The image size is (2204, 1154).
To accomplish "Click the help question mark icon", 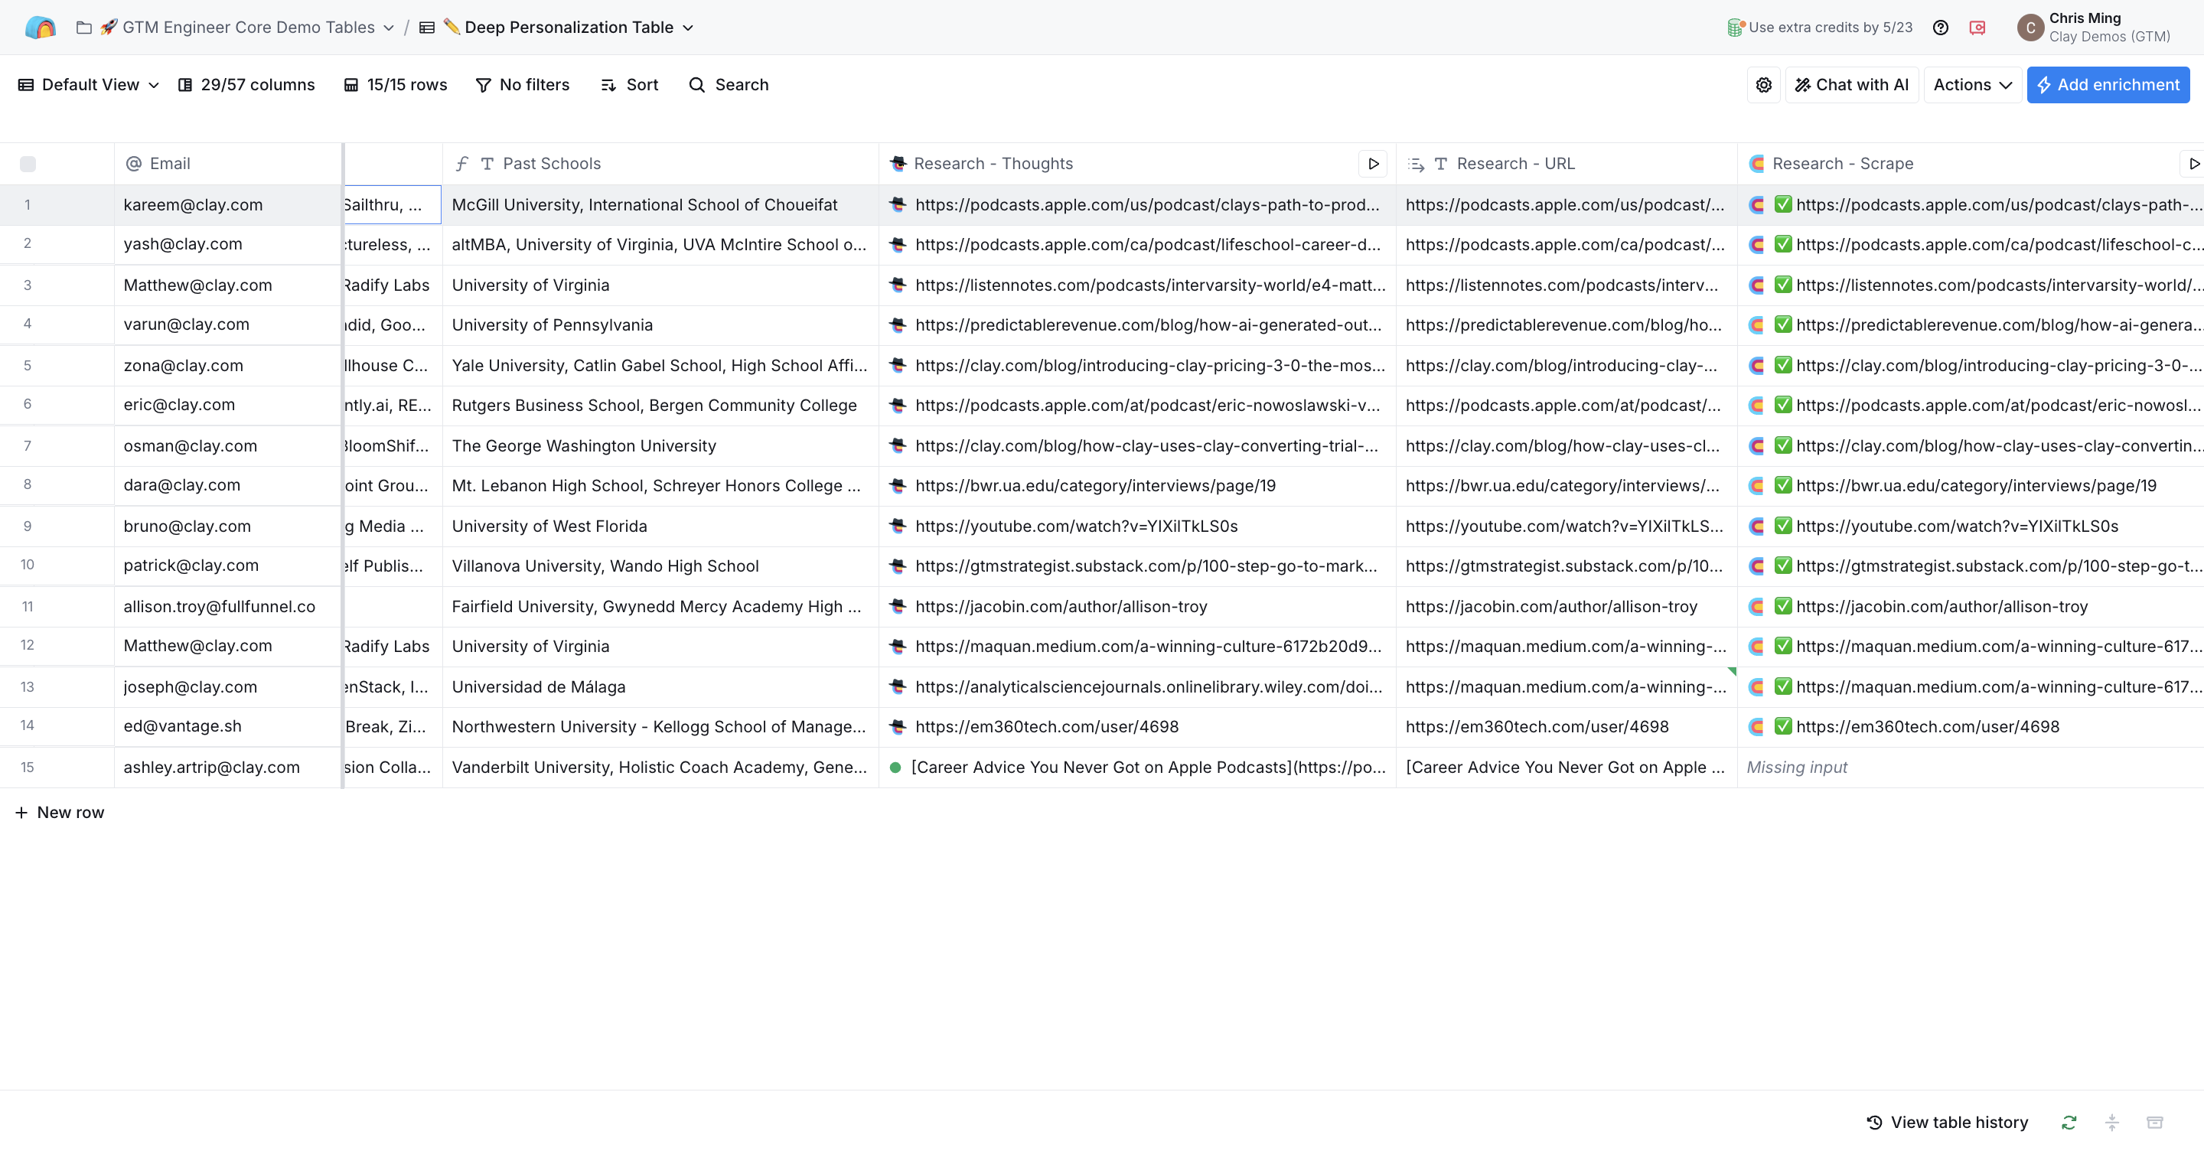I will [1941, 28].
